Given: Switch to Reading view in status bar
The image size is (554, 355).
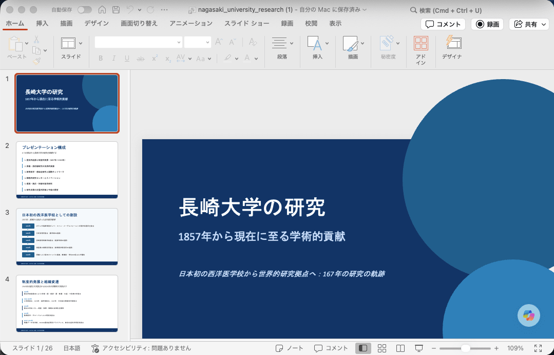Looking at the screenshot, I should [400, 348].
